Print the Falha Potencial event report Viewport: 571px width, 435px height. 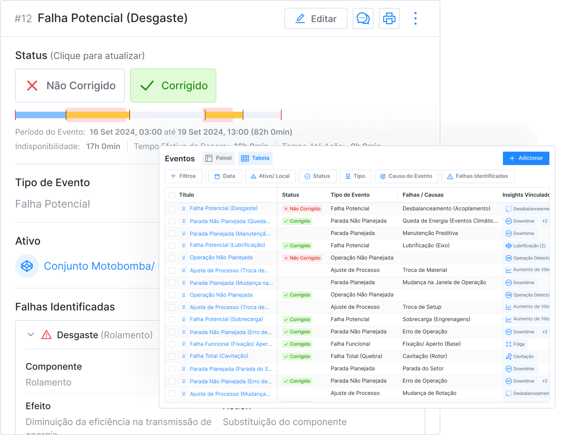[389, 18]
